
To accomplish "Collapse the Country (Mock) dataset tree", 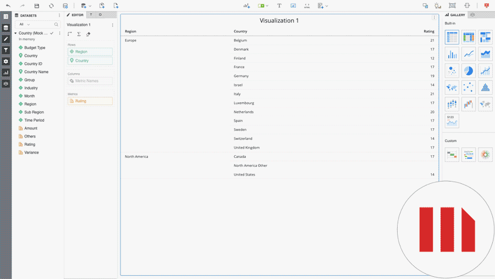I will click(x=15, y=33).
